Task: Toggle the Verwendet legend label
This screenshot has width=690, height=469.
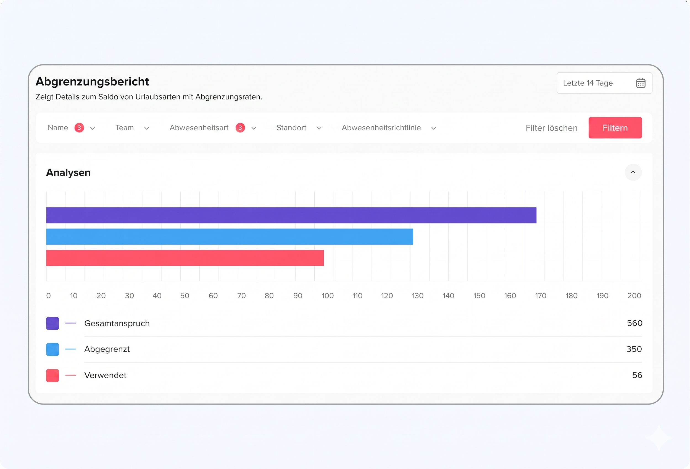Action: 105,375
